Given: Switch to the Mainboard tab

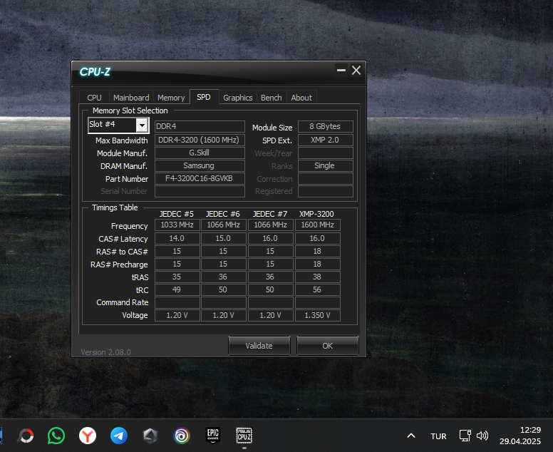Looking at the screenshot, I should coord(131,98).
